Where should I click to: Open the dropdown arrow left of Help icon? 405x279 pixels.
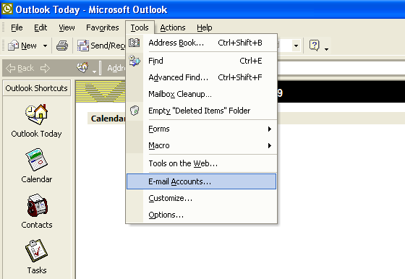coord(296,46)
